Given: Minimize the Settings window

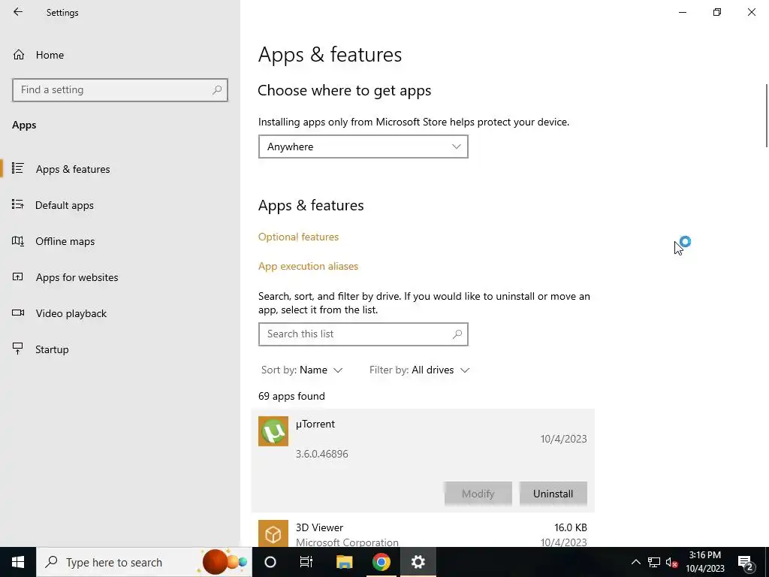Looking at the screenshot, I should (683, 12).
